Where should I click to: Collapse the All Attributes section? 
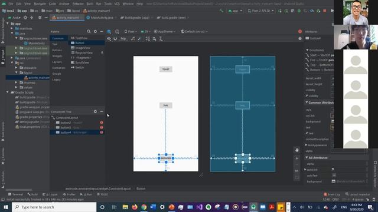point(307,158)
